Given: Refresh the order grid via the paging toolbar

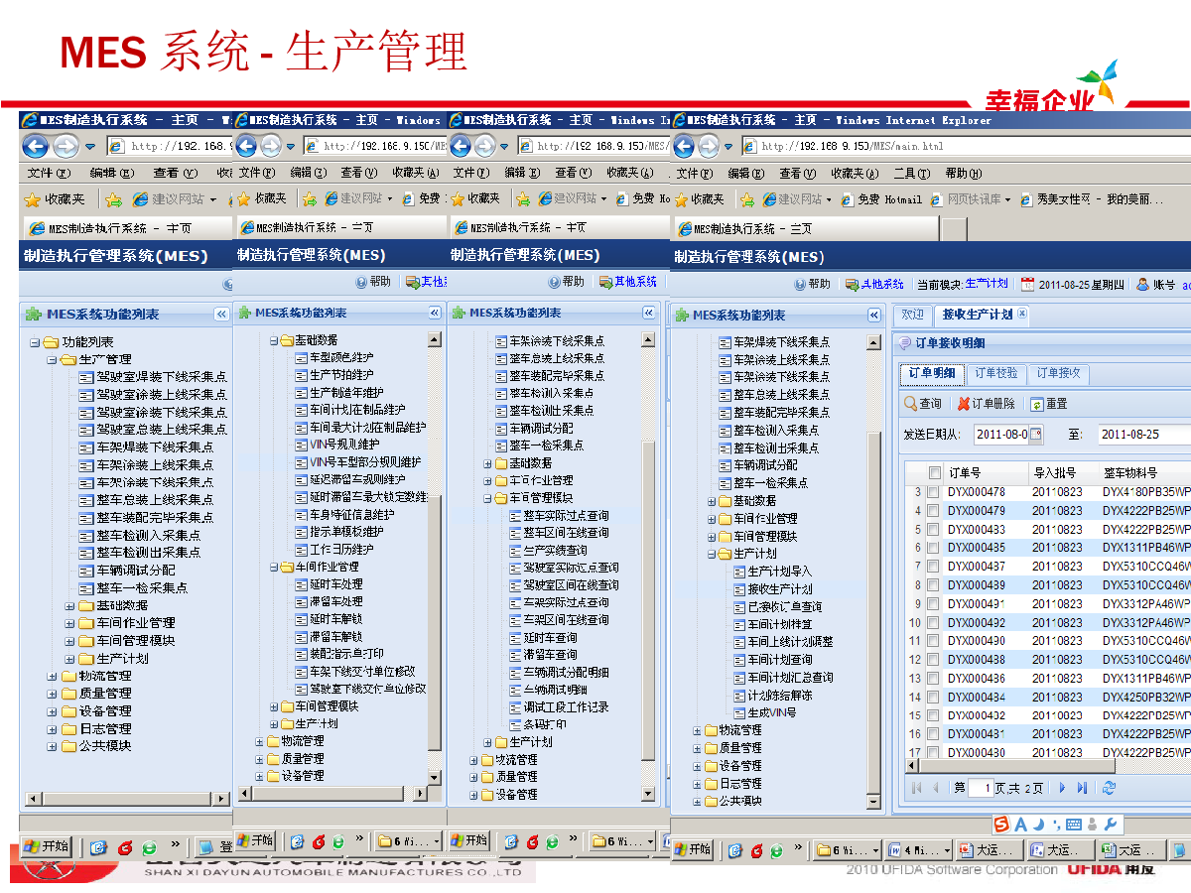Looking at the screenshot, I should pyautogui.click(x=1109, y=788).
